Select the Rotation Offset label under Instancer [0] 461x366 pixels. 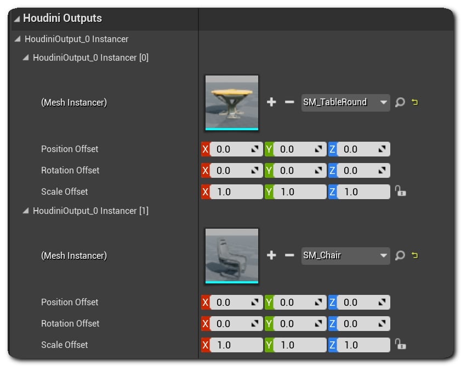click(70, 170)
